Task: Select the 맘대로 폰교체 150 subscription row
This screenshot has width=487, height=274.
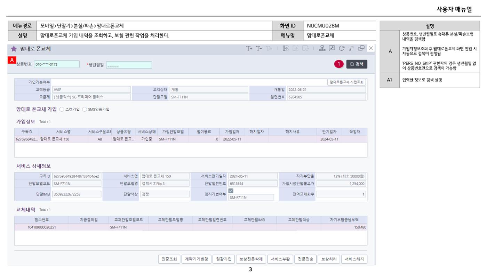Action: [x=191, y=139]
